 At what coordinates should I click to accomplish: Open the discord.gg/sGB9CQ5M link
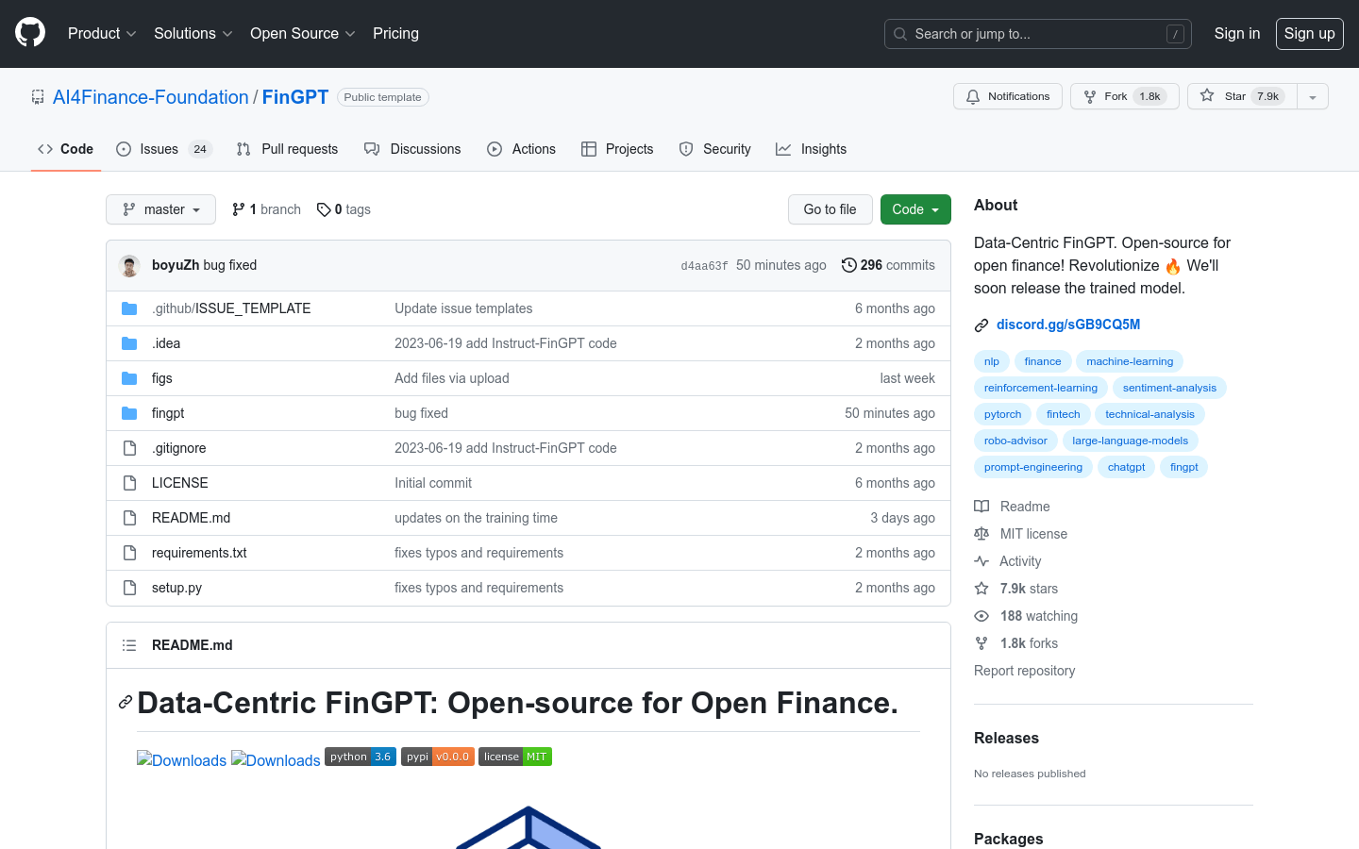coord(1067,325)
